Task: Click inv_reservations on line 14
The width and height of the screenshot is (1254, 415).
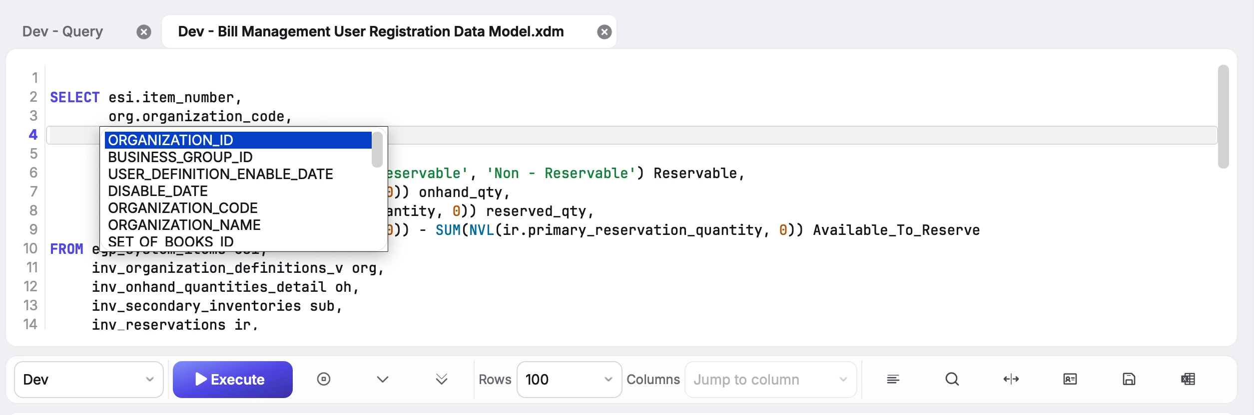Action: (159, 325)
